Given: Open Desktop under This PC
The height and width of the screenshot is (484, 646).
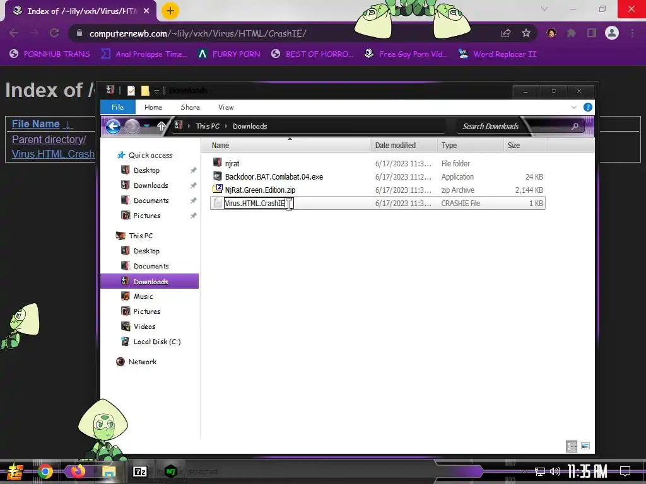Looking at the screenshot, I should (146, 251).
